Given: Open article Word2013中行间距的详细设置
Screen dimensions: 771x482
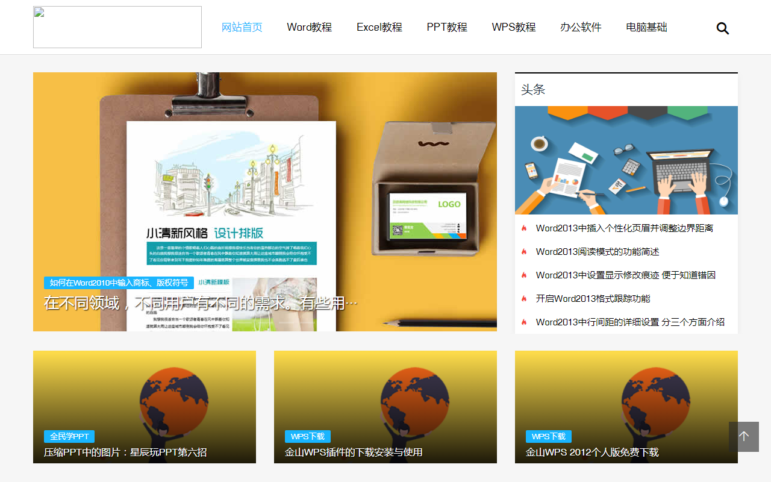Looking at the screenshot, I should pos(630,322).
